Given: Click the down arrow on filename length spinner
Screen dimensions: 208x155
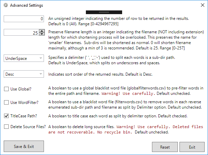Looking at the screenshot, I should point(42,34).
